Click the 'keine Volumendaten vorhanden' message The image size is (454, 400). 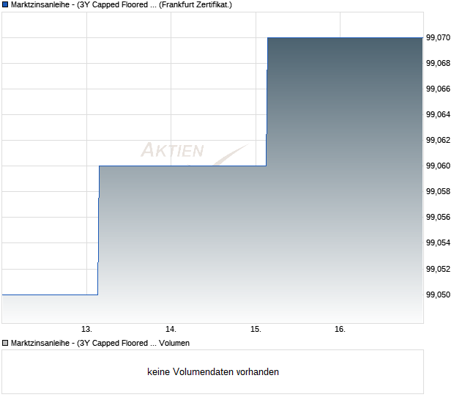[213, 371]
